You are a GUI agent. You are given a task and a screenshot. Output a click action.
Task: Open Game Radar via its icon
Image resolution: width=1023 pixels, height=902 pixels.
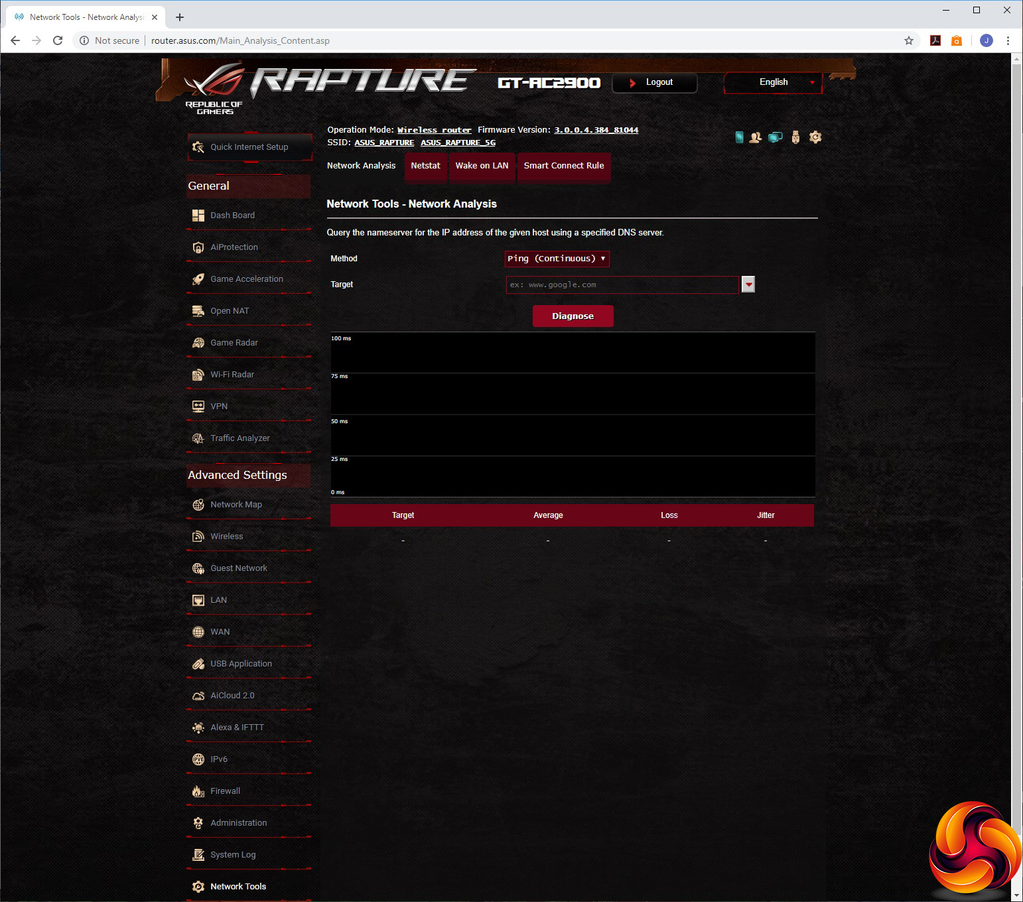click(198, 342)
